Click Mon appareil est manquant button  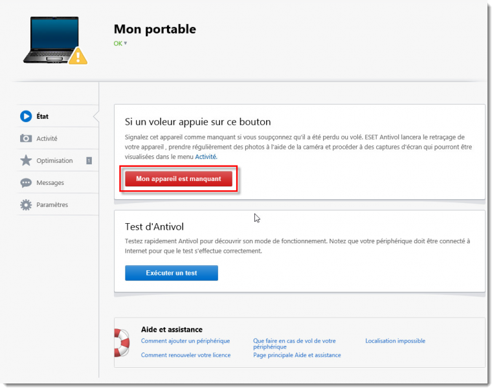point(179,178)
